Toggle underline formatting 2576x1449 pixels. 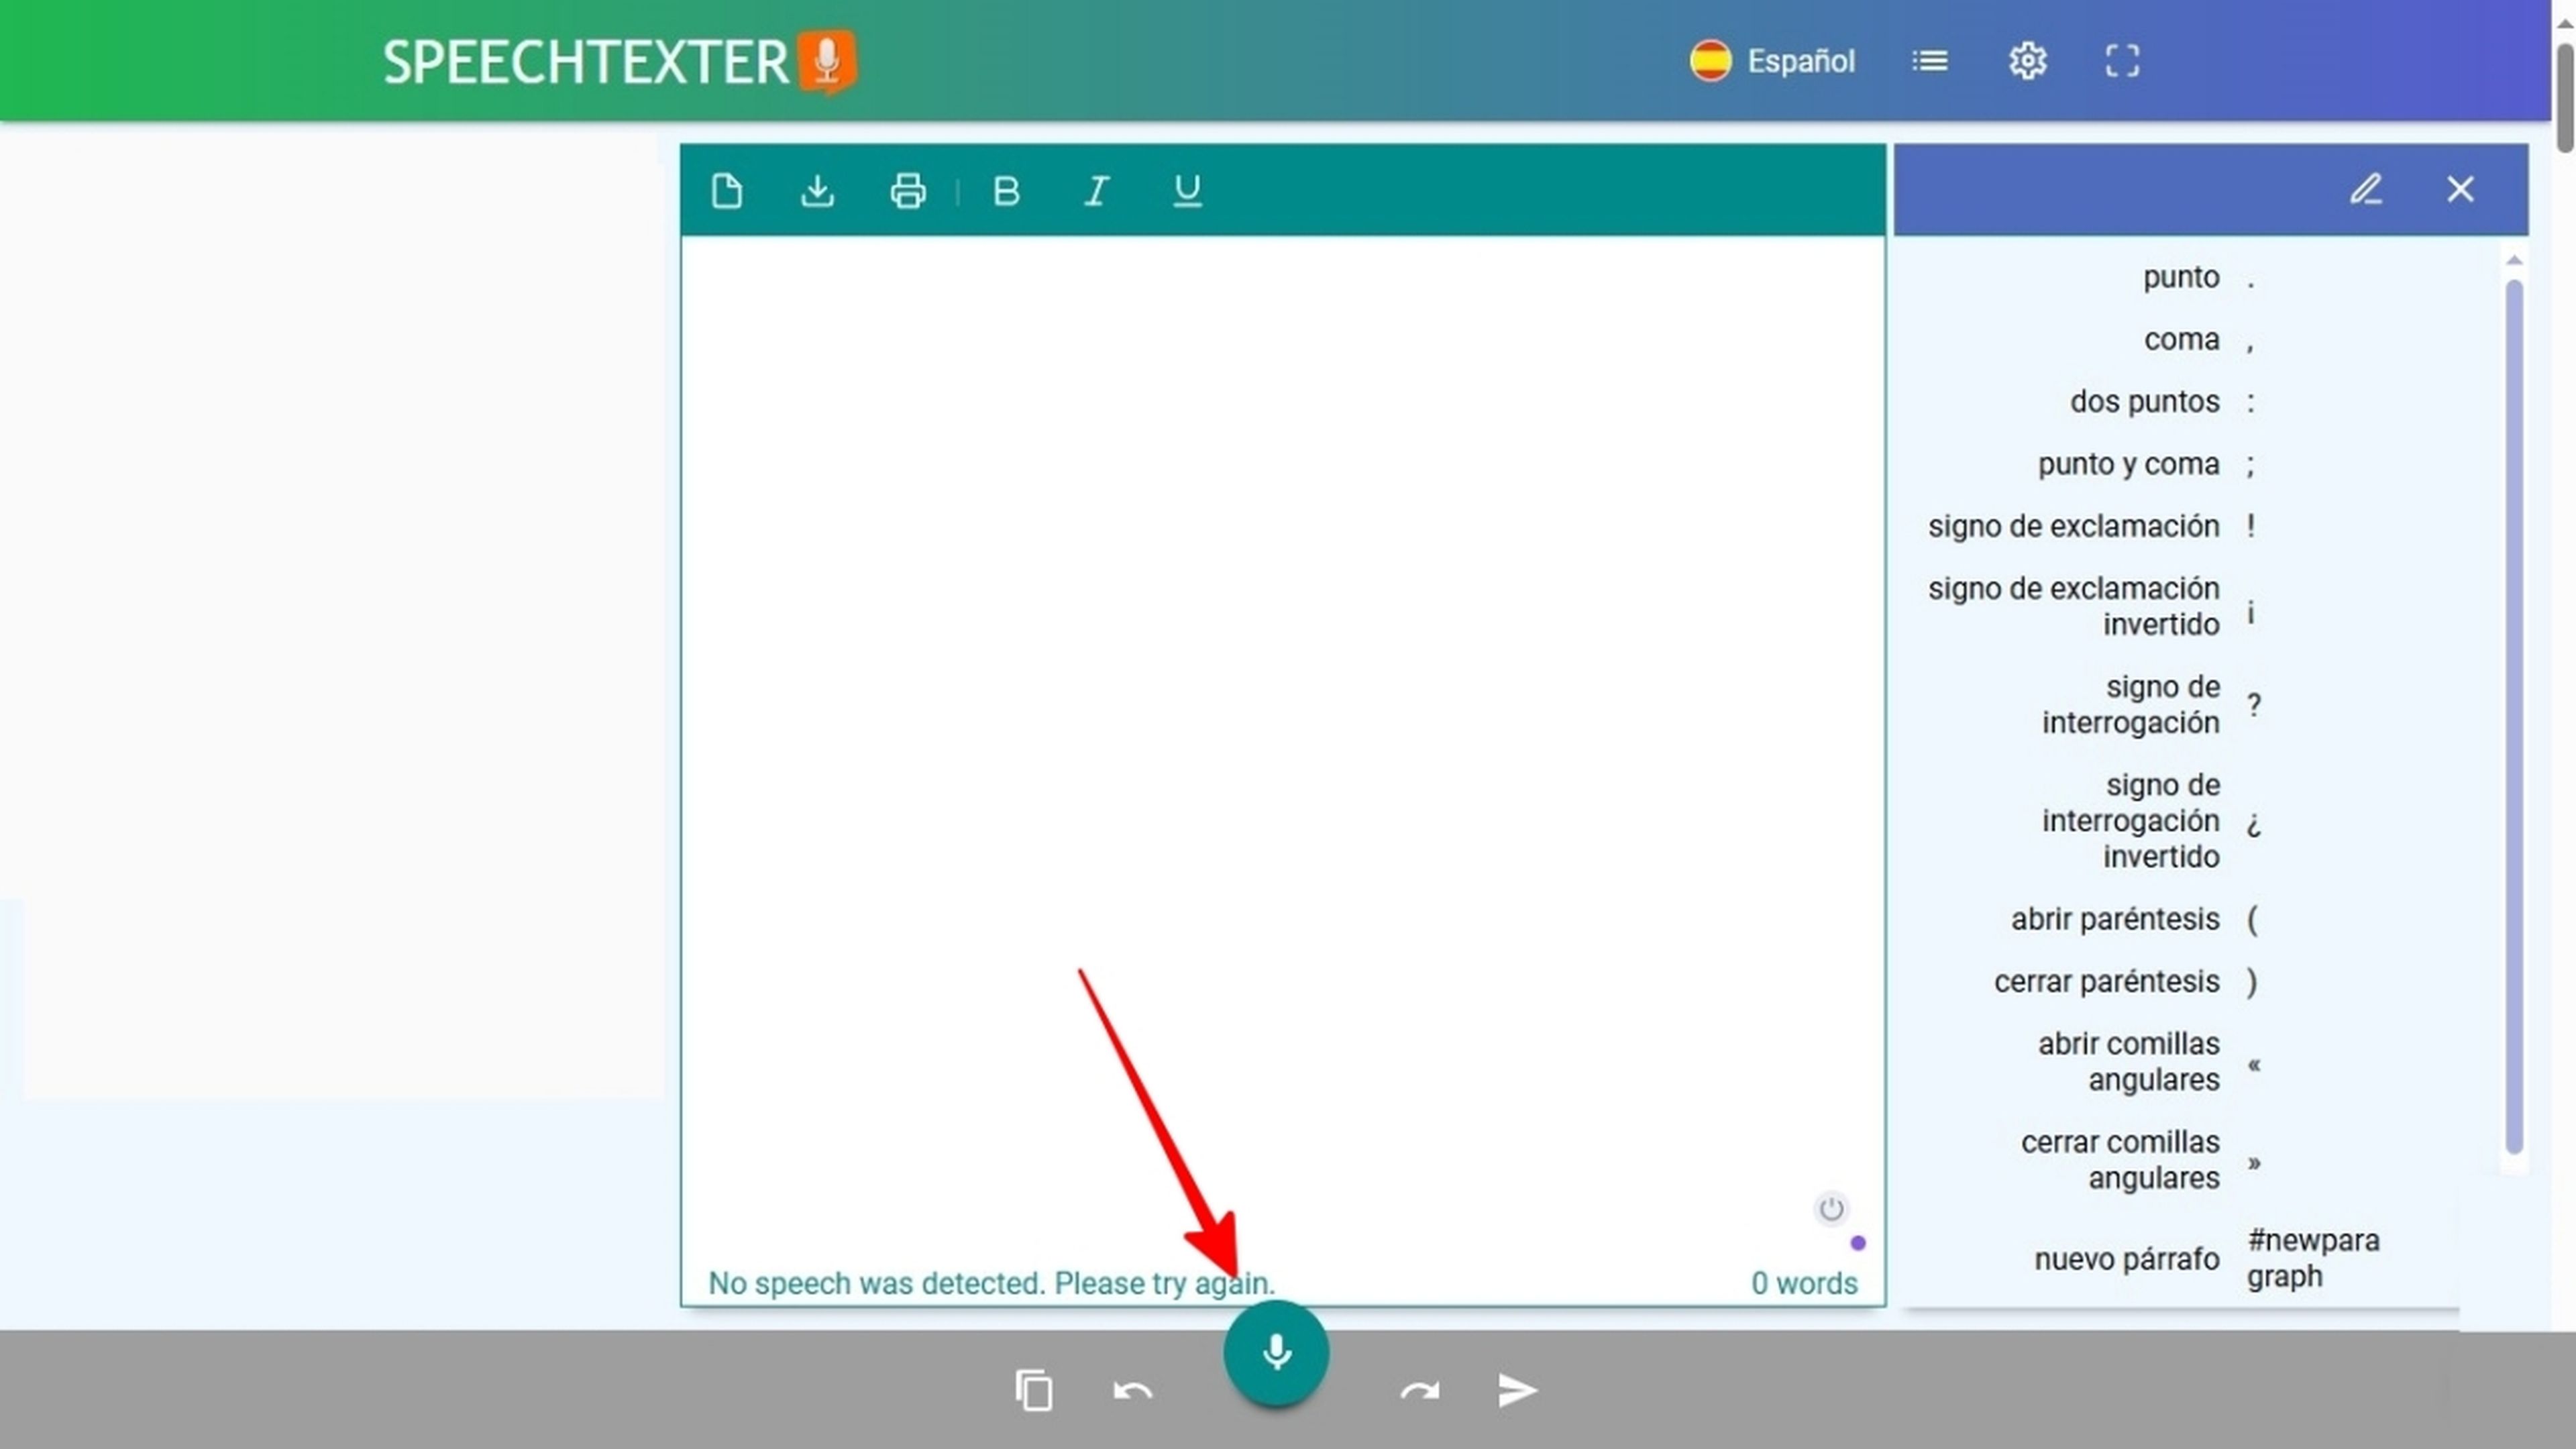(1187, 190)
